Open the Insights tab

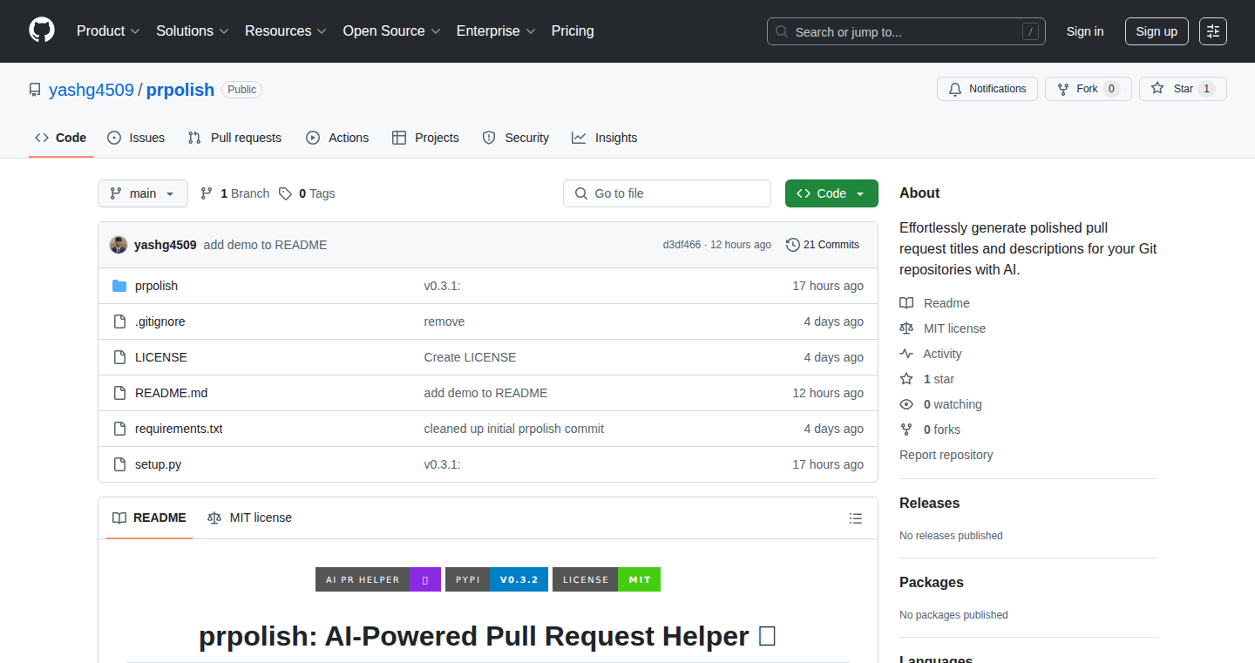tap(605, 138)
